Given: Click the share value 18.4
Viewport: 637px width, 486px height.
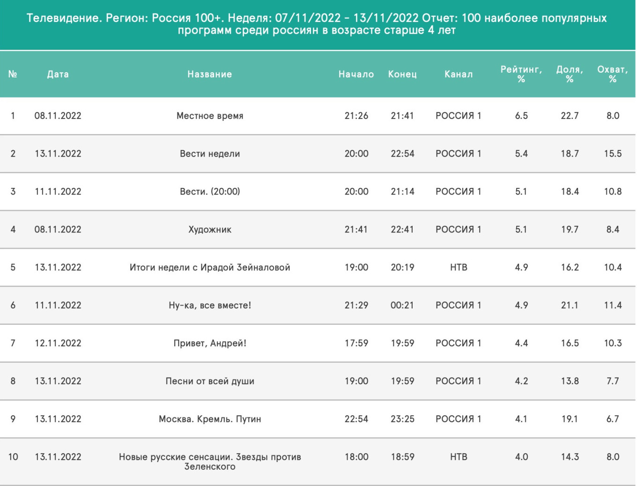Looking at the screenshot, I should (x=570, y=192).
